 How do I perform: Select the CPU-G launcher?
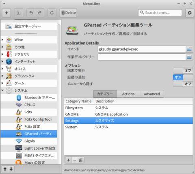pos(29,105)
